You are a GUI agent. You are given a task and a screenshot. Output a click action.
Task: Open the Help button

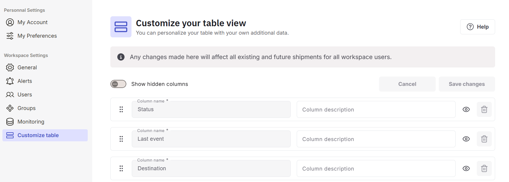(477, 27)
